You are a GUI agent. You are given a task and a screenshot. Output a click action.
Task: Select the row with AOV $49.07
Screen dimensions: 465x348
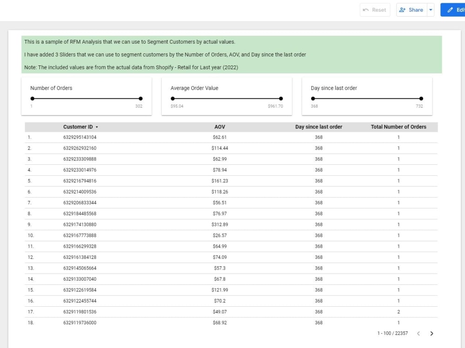pos(231,312)
